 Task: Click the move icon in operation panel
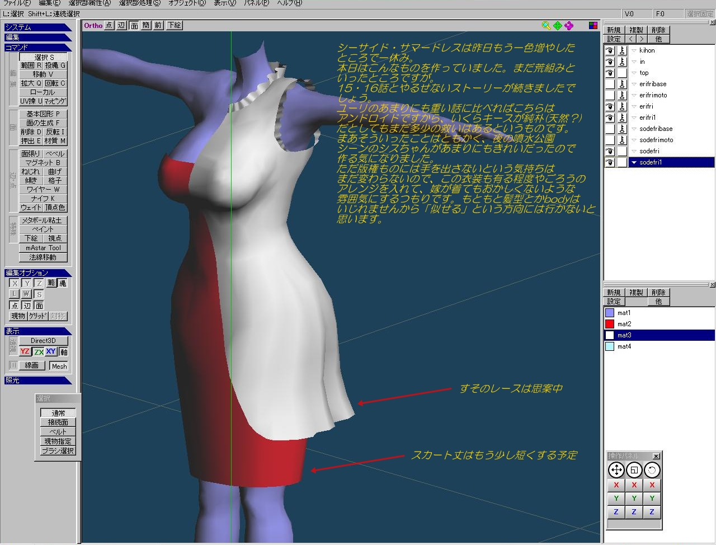pos(616,470)
